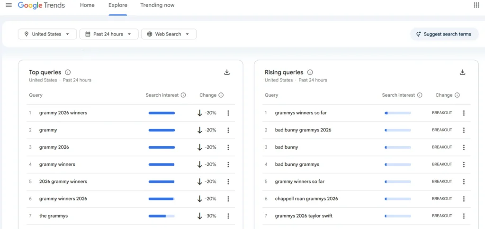Open more options for bad bunny row
This screenshot has width=485, height=229.
(464, 147)
